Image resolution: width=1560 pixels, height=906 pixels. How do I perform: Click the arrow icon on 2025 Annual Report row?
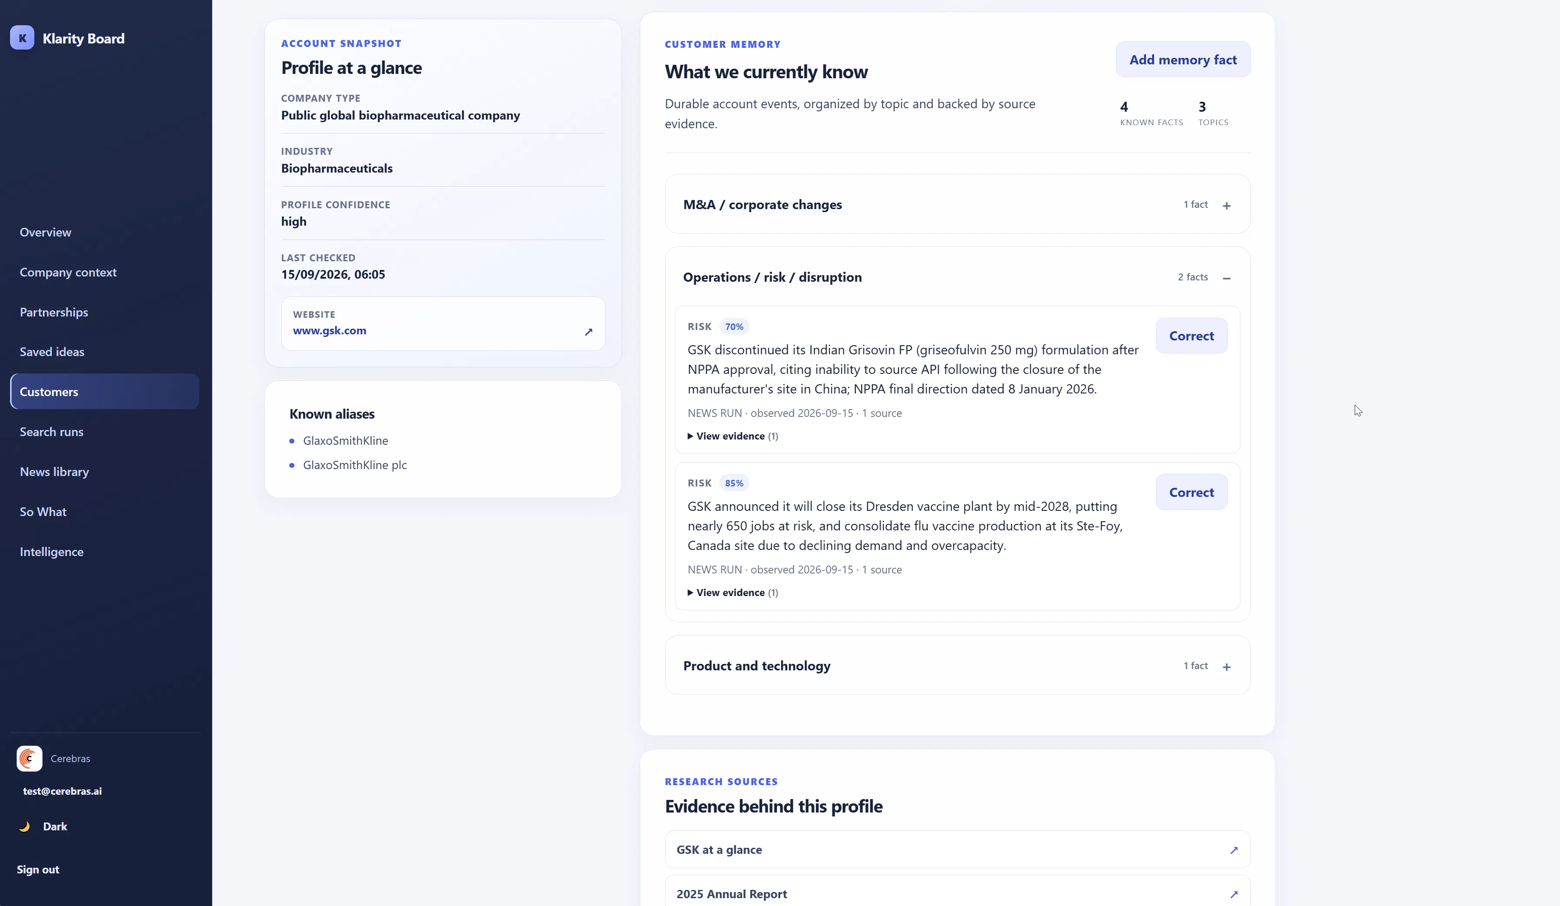pos(1233,894)
